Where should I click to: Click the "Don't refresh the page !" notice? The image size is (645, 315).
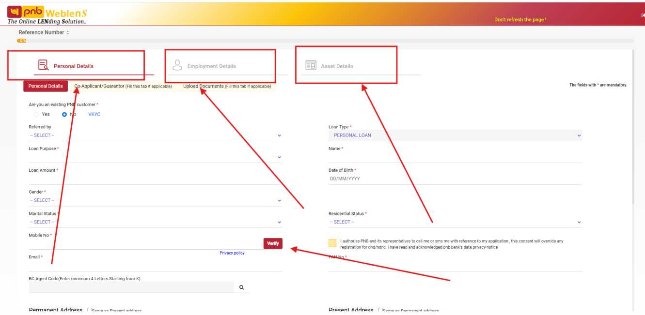tap(520, 20)
